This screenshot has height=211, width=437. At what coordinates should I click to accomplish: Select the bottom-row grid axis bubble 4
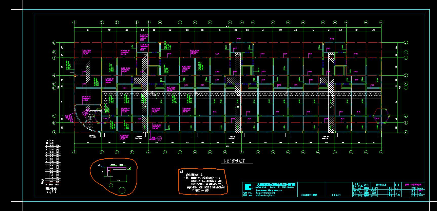click(132, 152)
